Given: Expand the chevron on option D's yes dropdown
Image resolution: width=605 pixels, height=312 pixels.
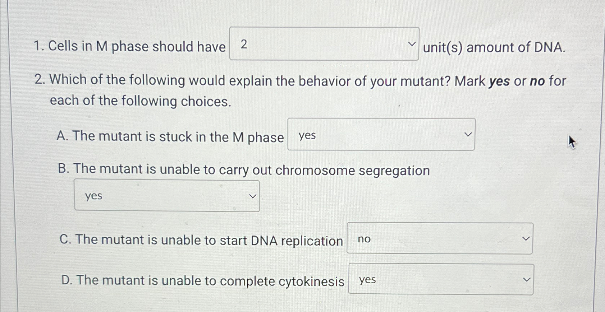Looking at the screenshot, I should [x=526, y=279].
